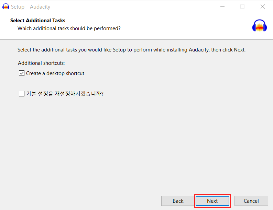The width and height of the screenshot is (273, 210).
Task: Return to the previous page with Back
Action: tap(178, 201)
